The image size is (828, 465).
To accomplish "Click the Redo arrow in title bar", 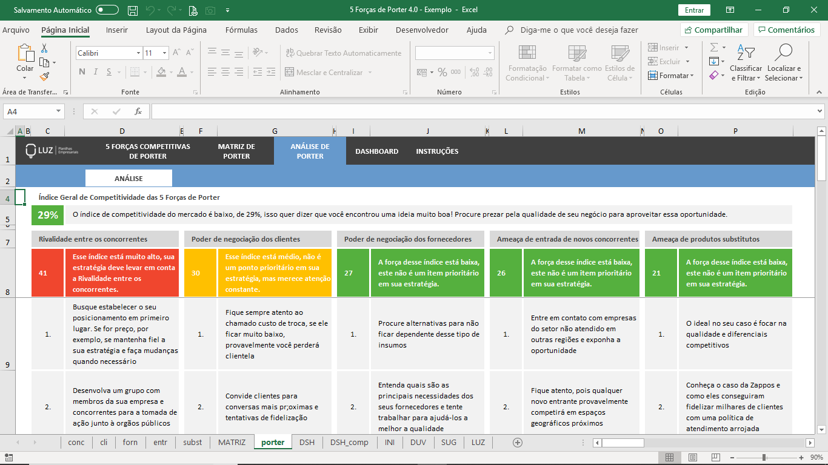I will tap(172, 10).
